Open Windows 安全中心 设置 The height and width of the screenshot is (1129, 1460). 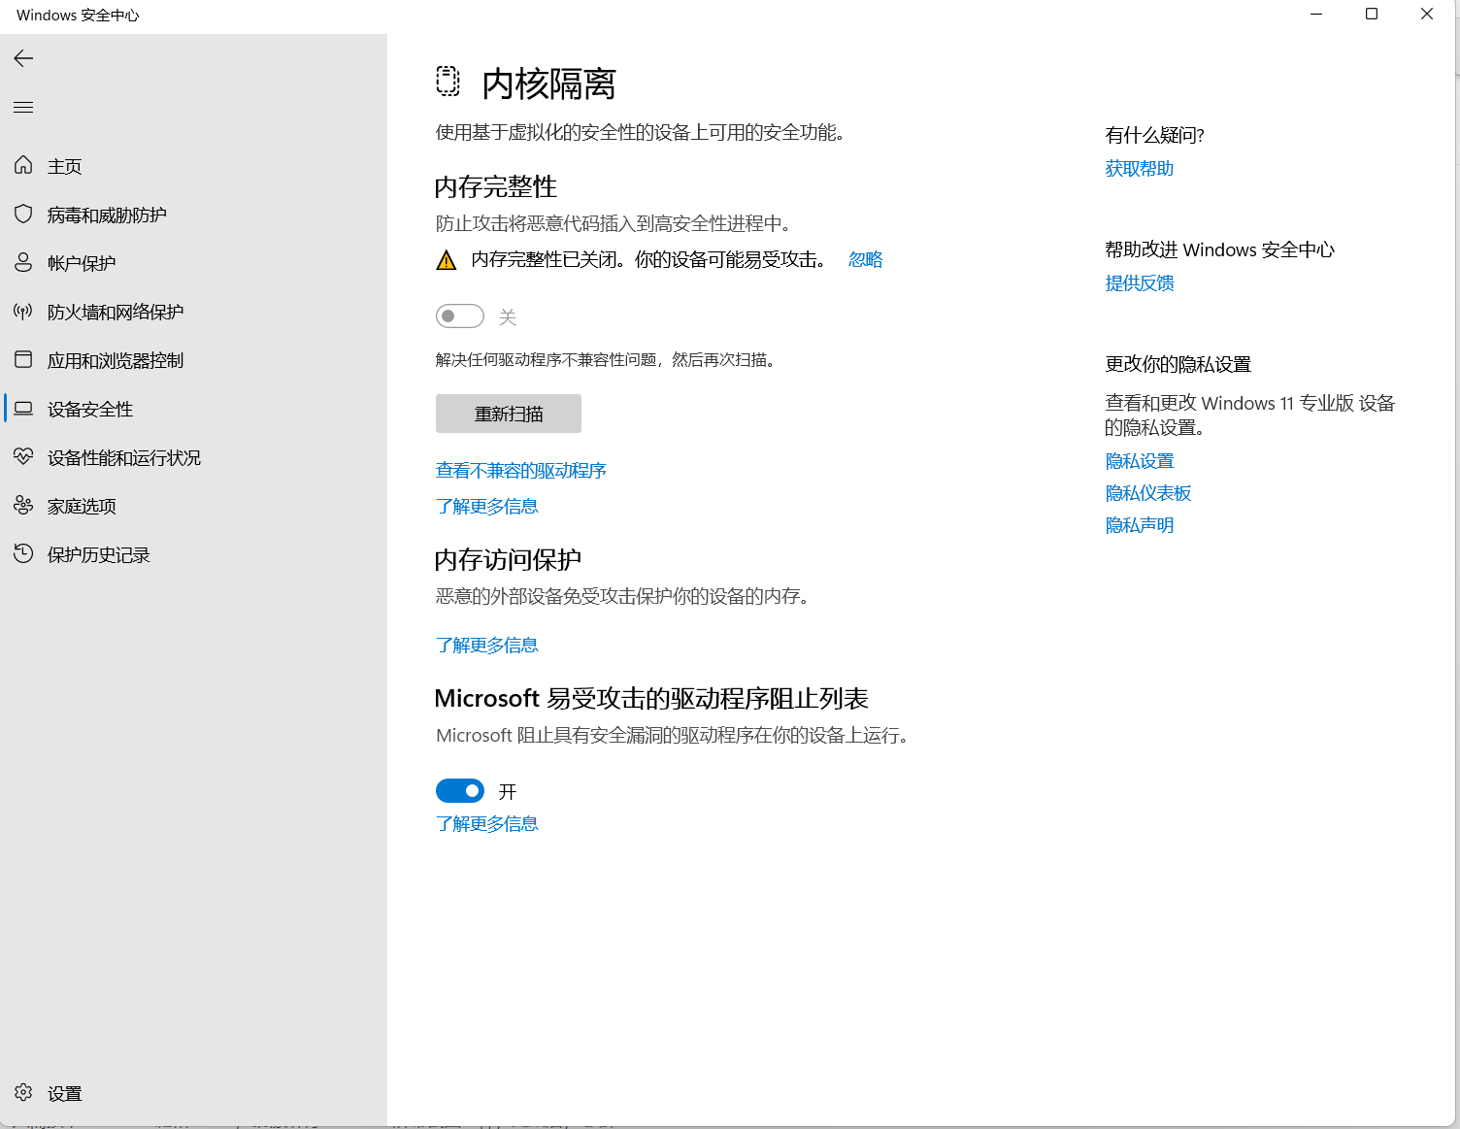pyautogui.click(x=63, y=1092)
